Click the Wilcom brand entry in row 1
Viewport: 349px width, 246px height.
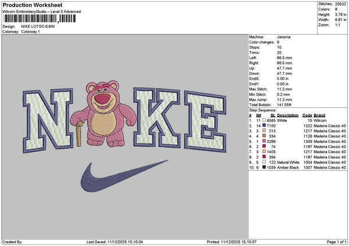[x=320, y=121]
